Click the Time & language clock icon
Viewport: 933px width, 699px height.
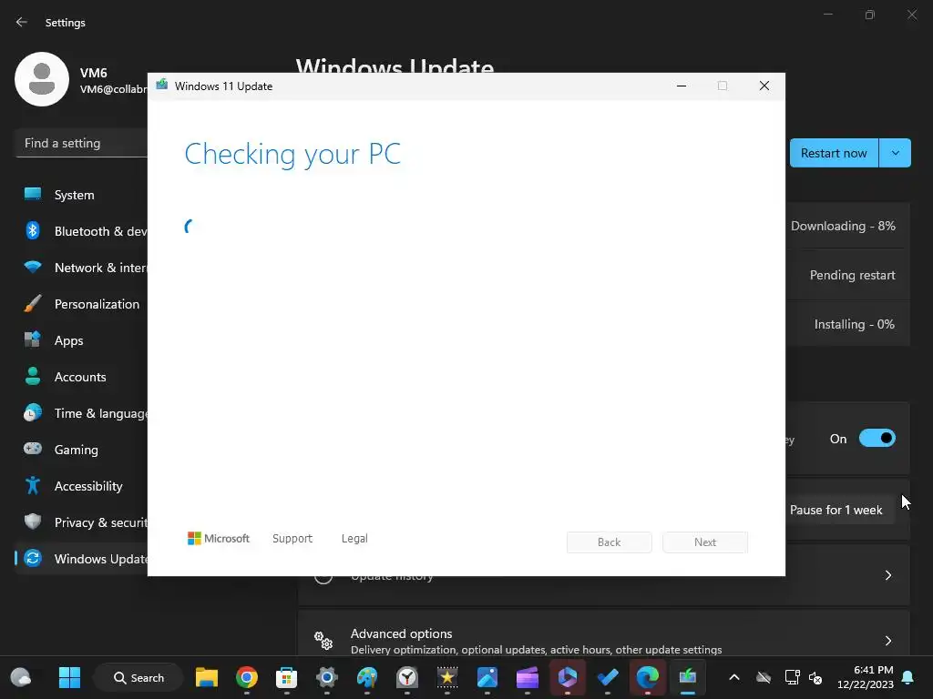[33, 413]
